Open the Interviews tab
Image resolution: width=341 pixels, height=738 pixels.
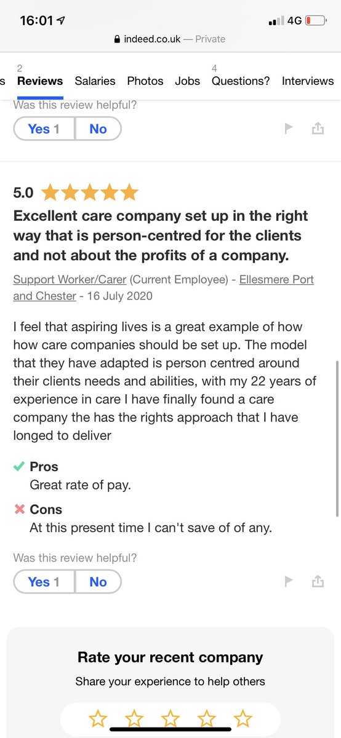pyautogui.click(x=308, y=81)
